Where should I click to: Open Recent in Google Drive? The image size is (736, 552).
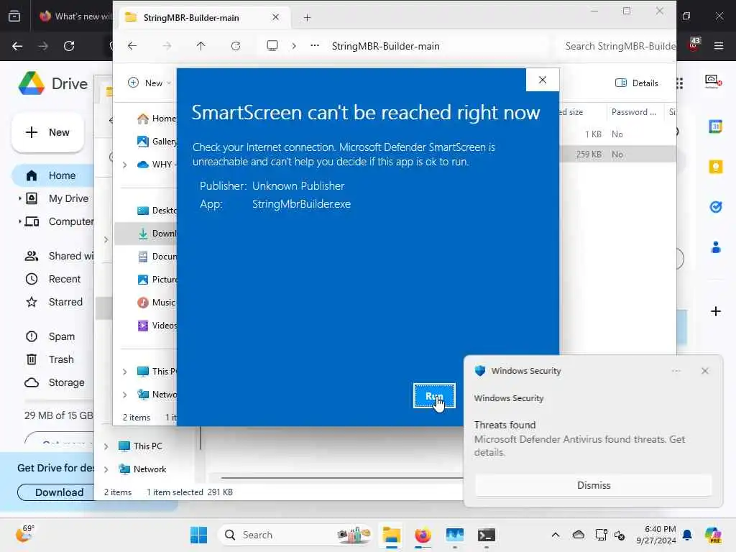coord(52,279)
